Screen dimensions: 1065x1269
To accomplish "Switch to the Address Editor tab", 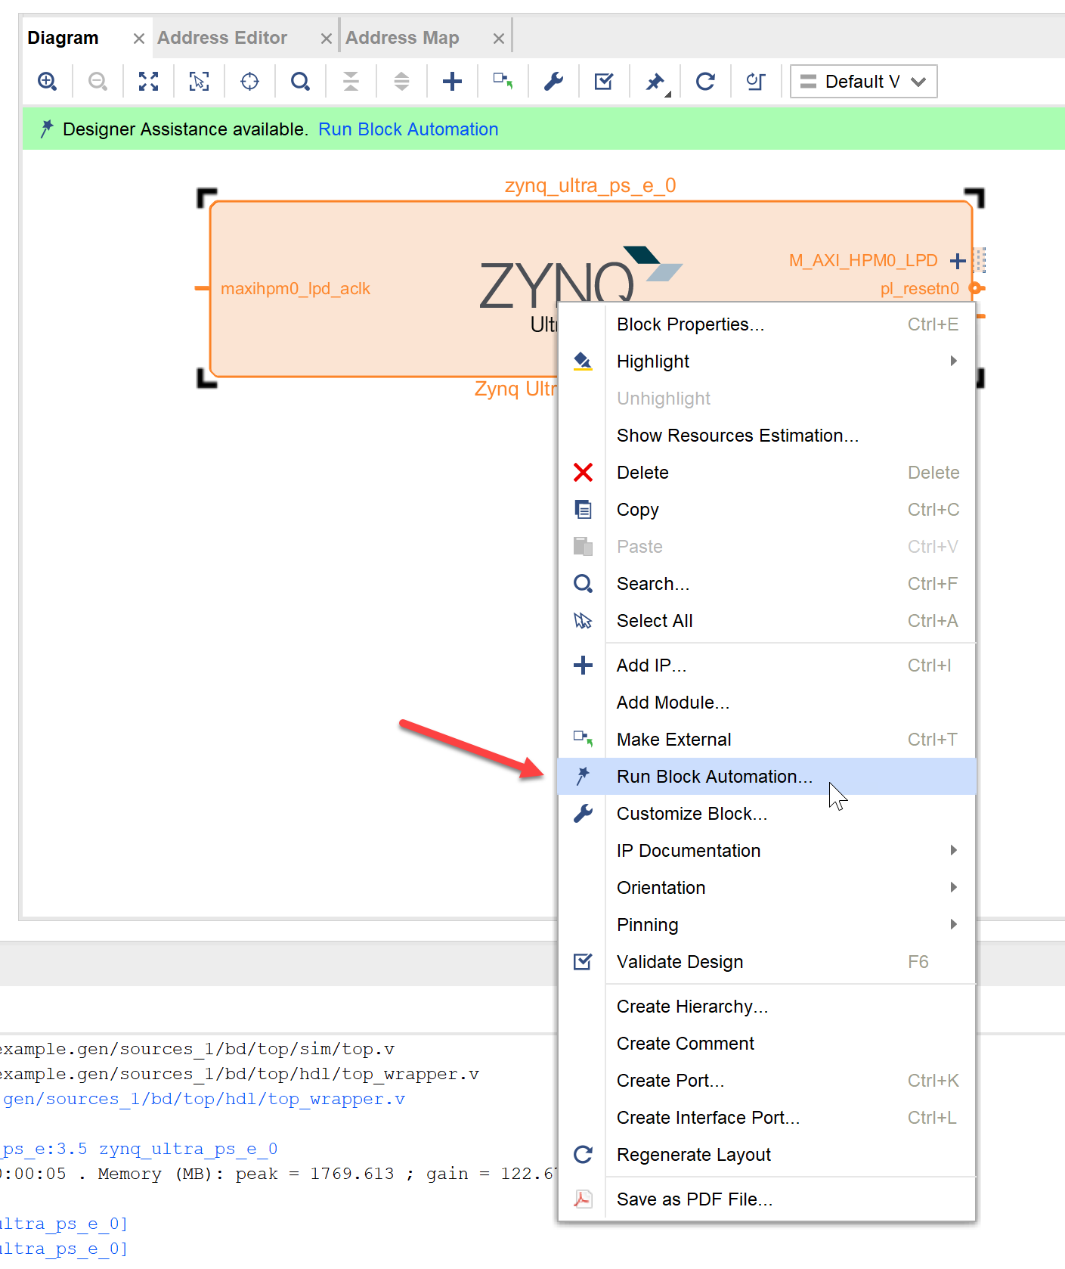I will click(x=222, y=38).
